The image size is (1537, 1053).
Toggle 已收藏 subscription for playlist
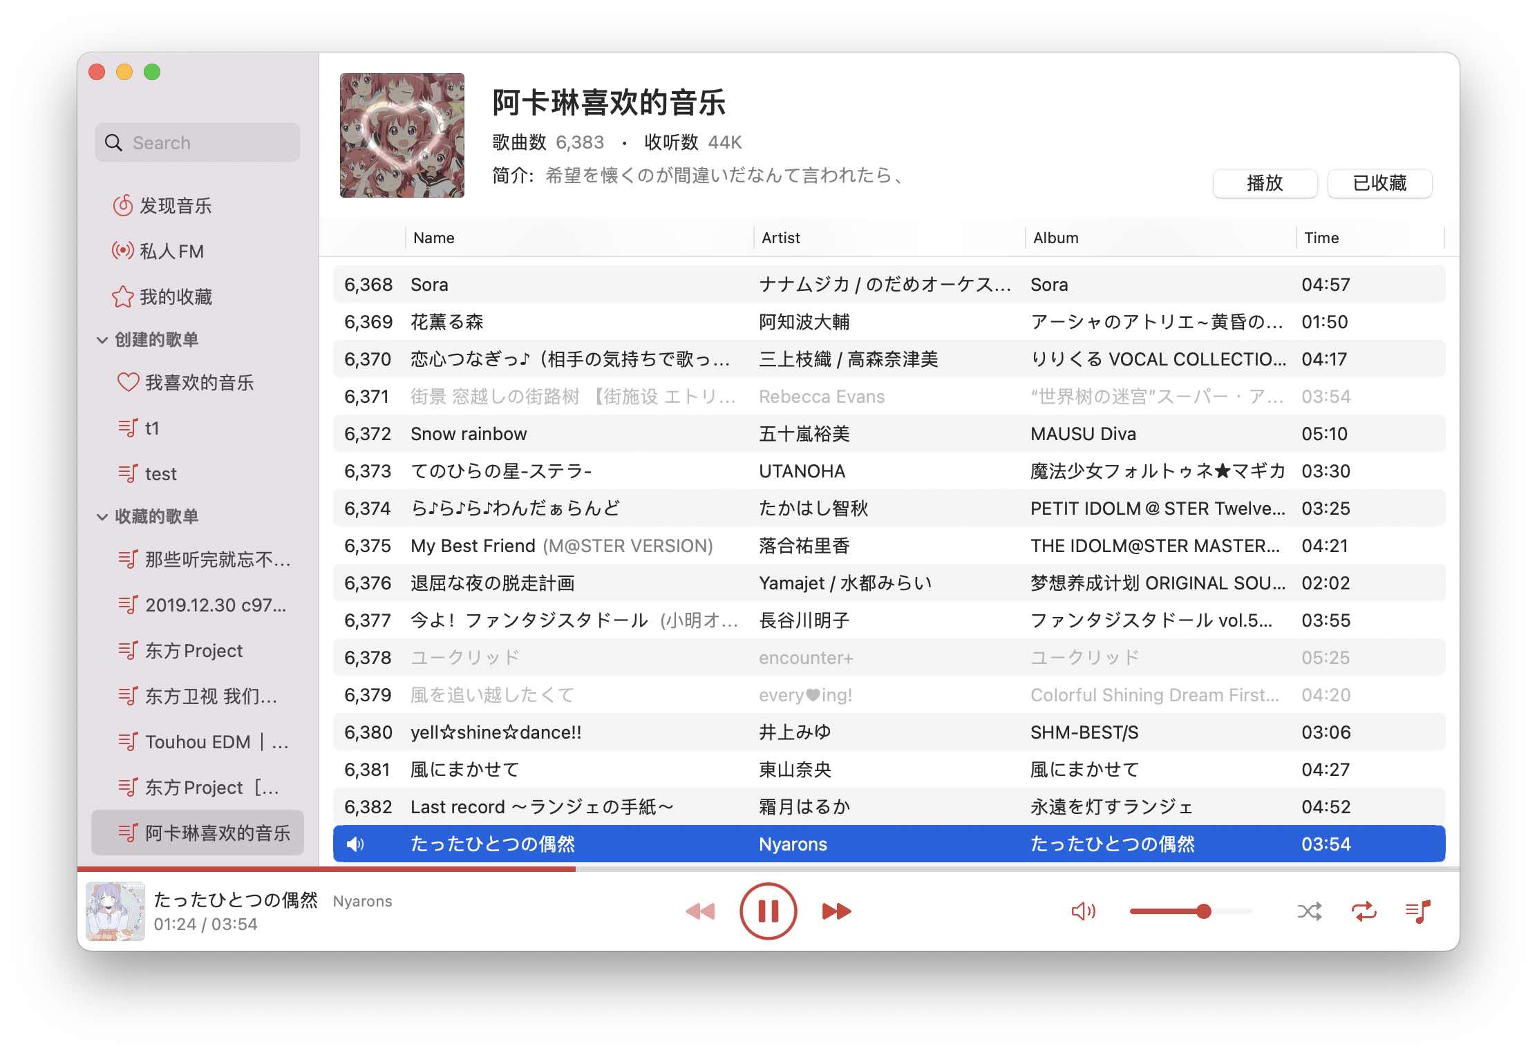[x=1379, y=183]
